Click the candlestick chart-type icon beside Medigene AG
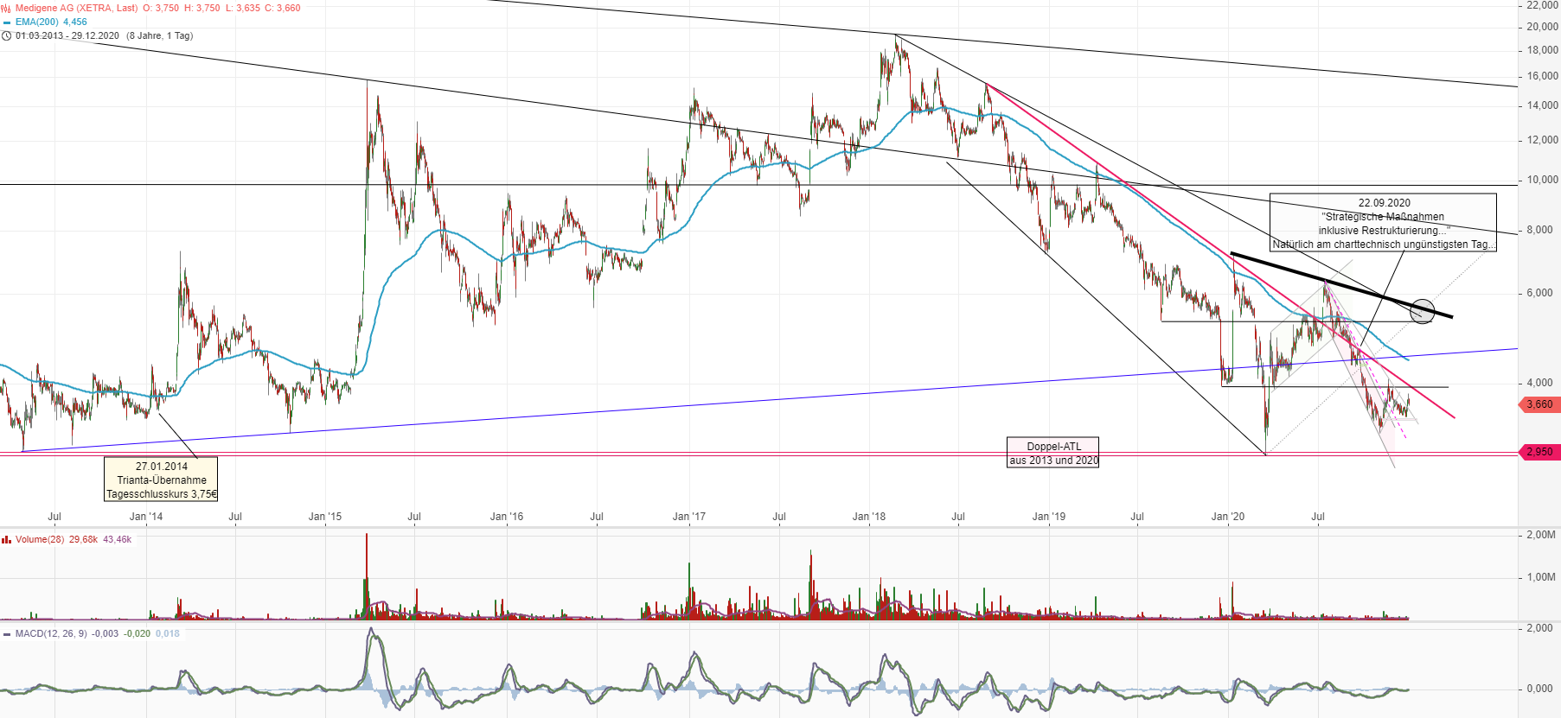The height and width of the screenshot is (718, 1561). tap(6, 8)
